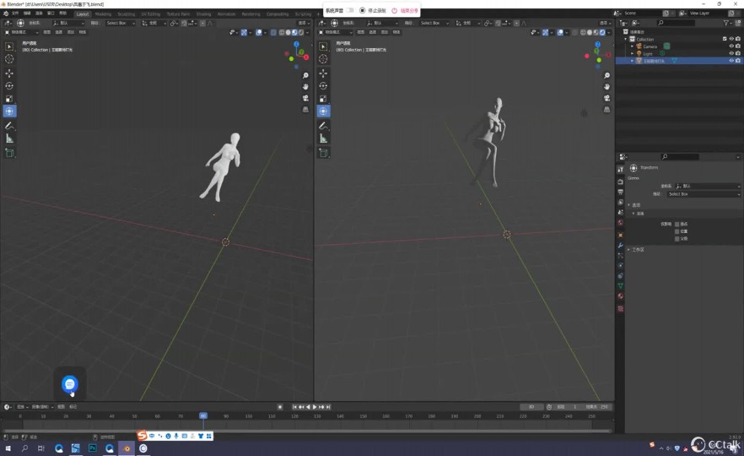Click the stop recording button

click(x=373, y=10)
